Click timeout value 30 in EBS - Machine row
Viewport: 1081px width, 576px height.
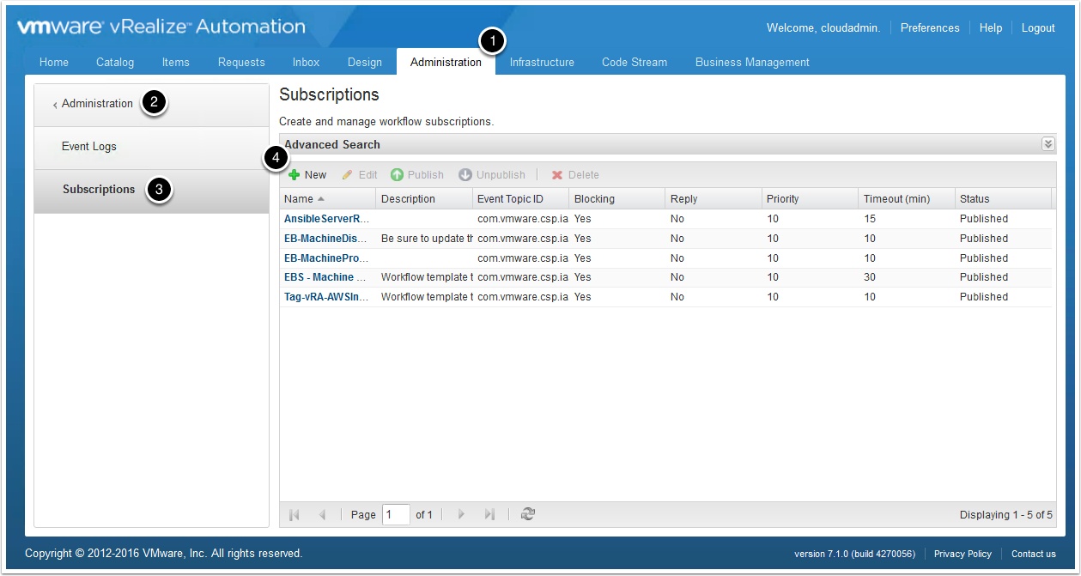pyautogui.click(x=870, y=277)
